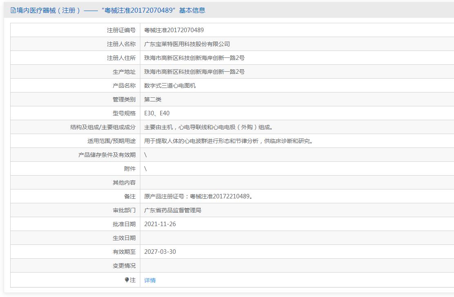Screen dimensions: 454x297
Task: Open the 详情 link
Action: click(x=150, y=280)
